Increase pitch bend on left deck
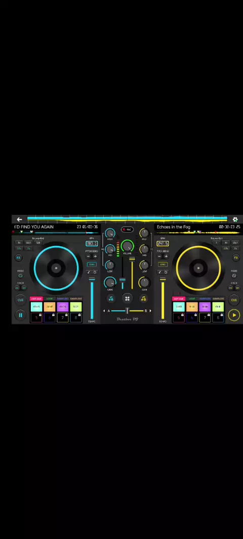The width and height of the screenshot is (243, 539). (x=95, y=256)
